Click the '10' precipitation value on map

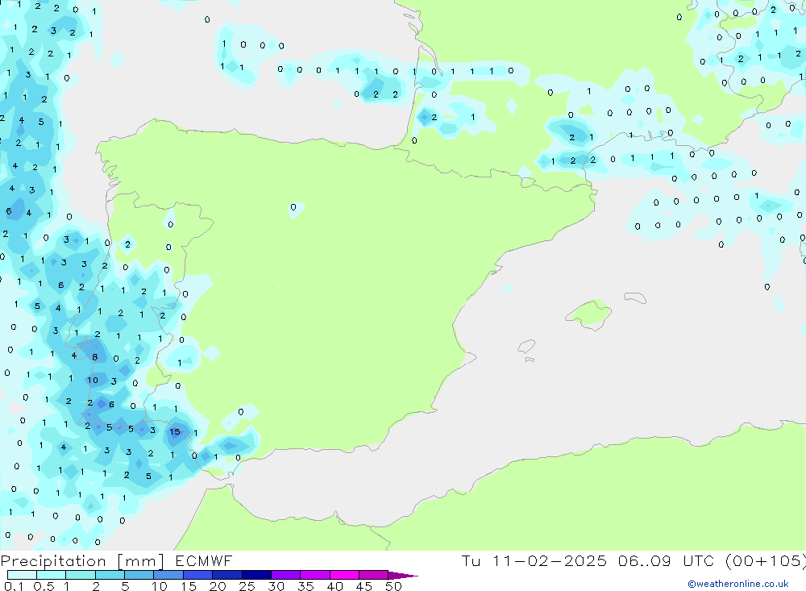pyautogui.click(x=93, y=380)
